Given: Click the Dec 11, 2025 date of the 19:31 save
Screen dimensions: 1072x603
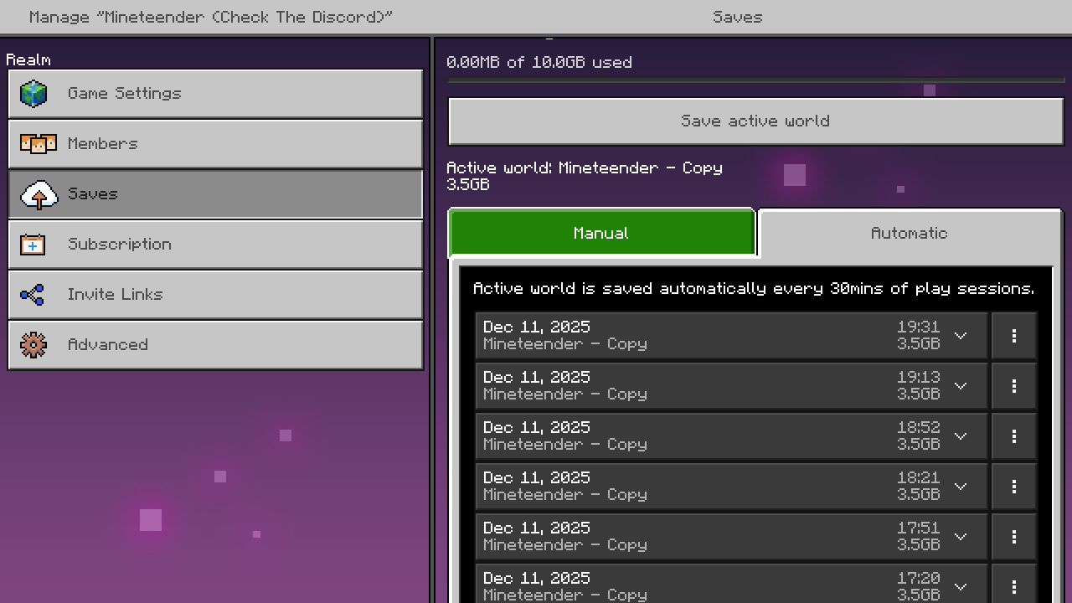Looking at the screenshot, I should 537,327.
